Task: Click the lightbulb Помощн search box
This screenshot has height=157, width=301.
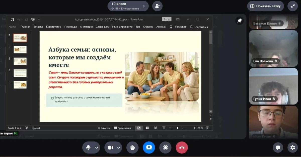Action: 178,27
